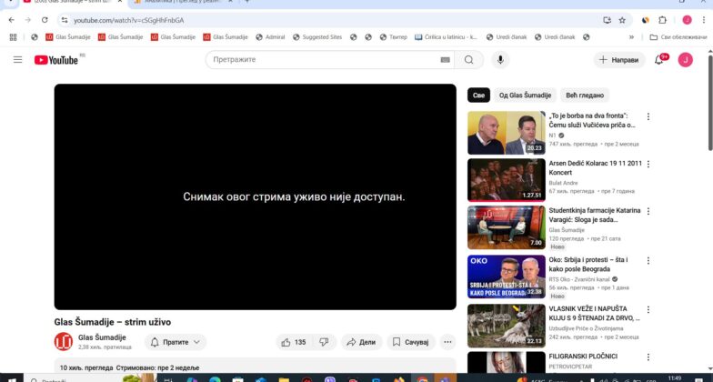Click the Glas Šumadije channel avatar
The height and width of the screenshot is (382, 713).
click(x=64, y=342)
